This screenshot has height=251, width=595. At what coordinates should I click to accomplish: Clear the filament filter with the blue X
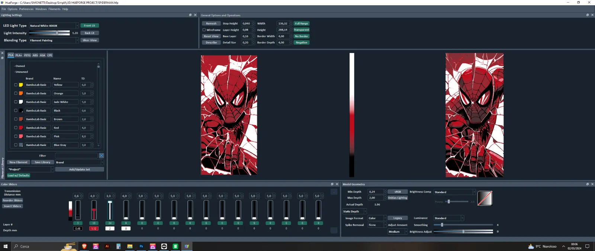coord(101,155)
